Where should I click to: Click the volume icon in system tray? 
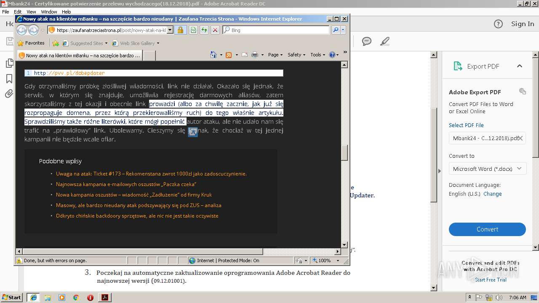(x=500, y=298)
